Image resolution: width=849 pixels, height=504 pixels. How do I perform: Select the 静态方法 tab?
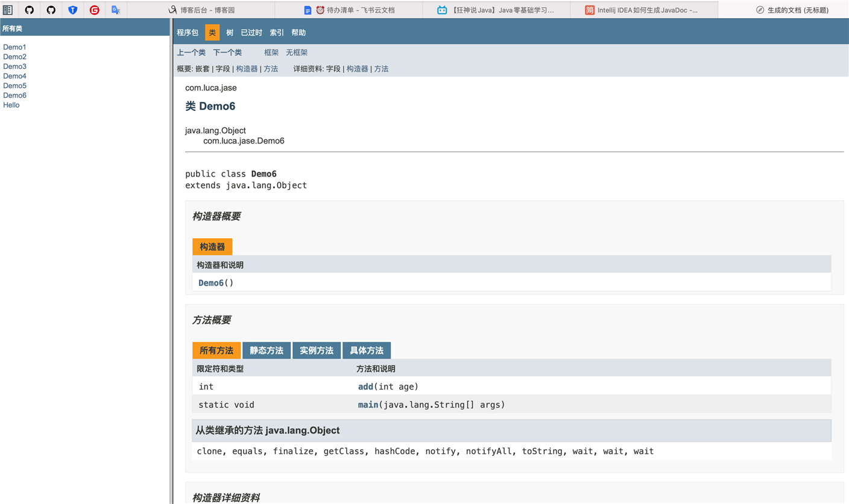[267, 350]
